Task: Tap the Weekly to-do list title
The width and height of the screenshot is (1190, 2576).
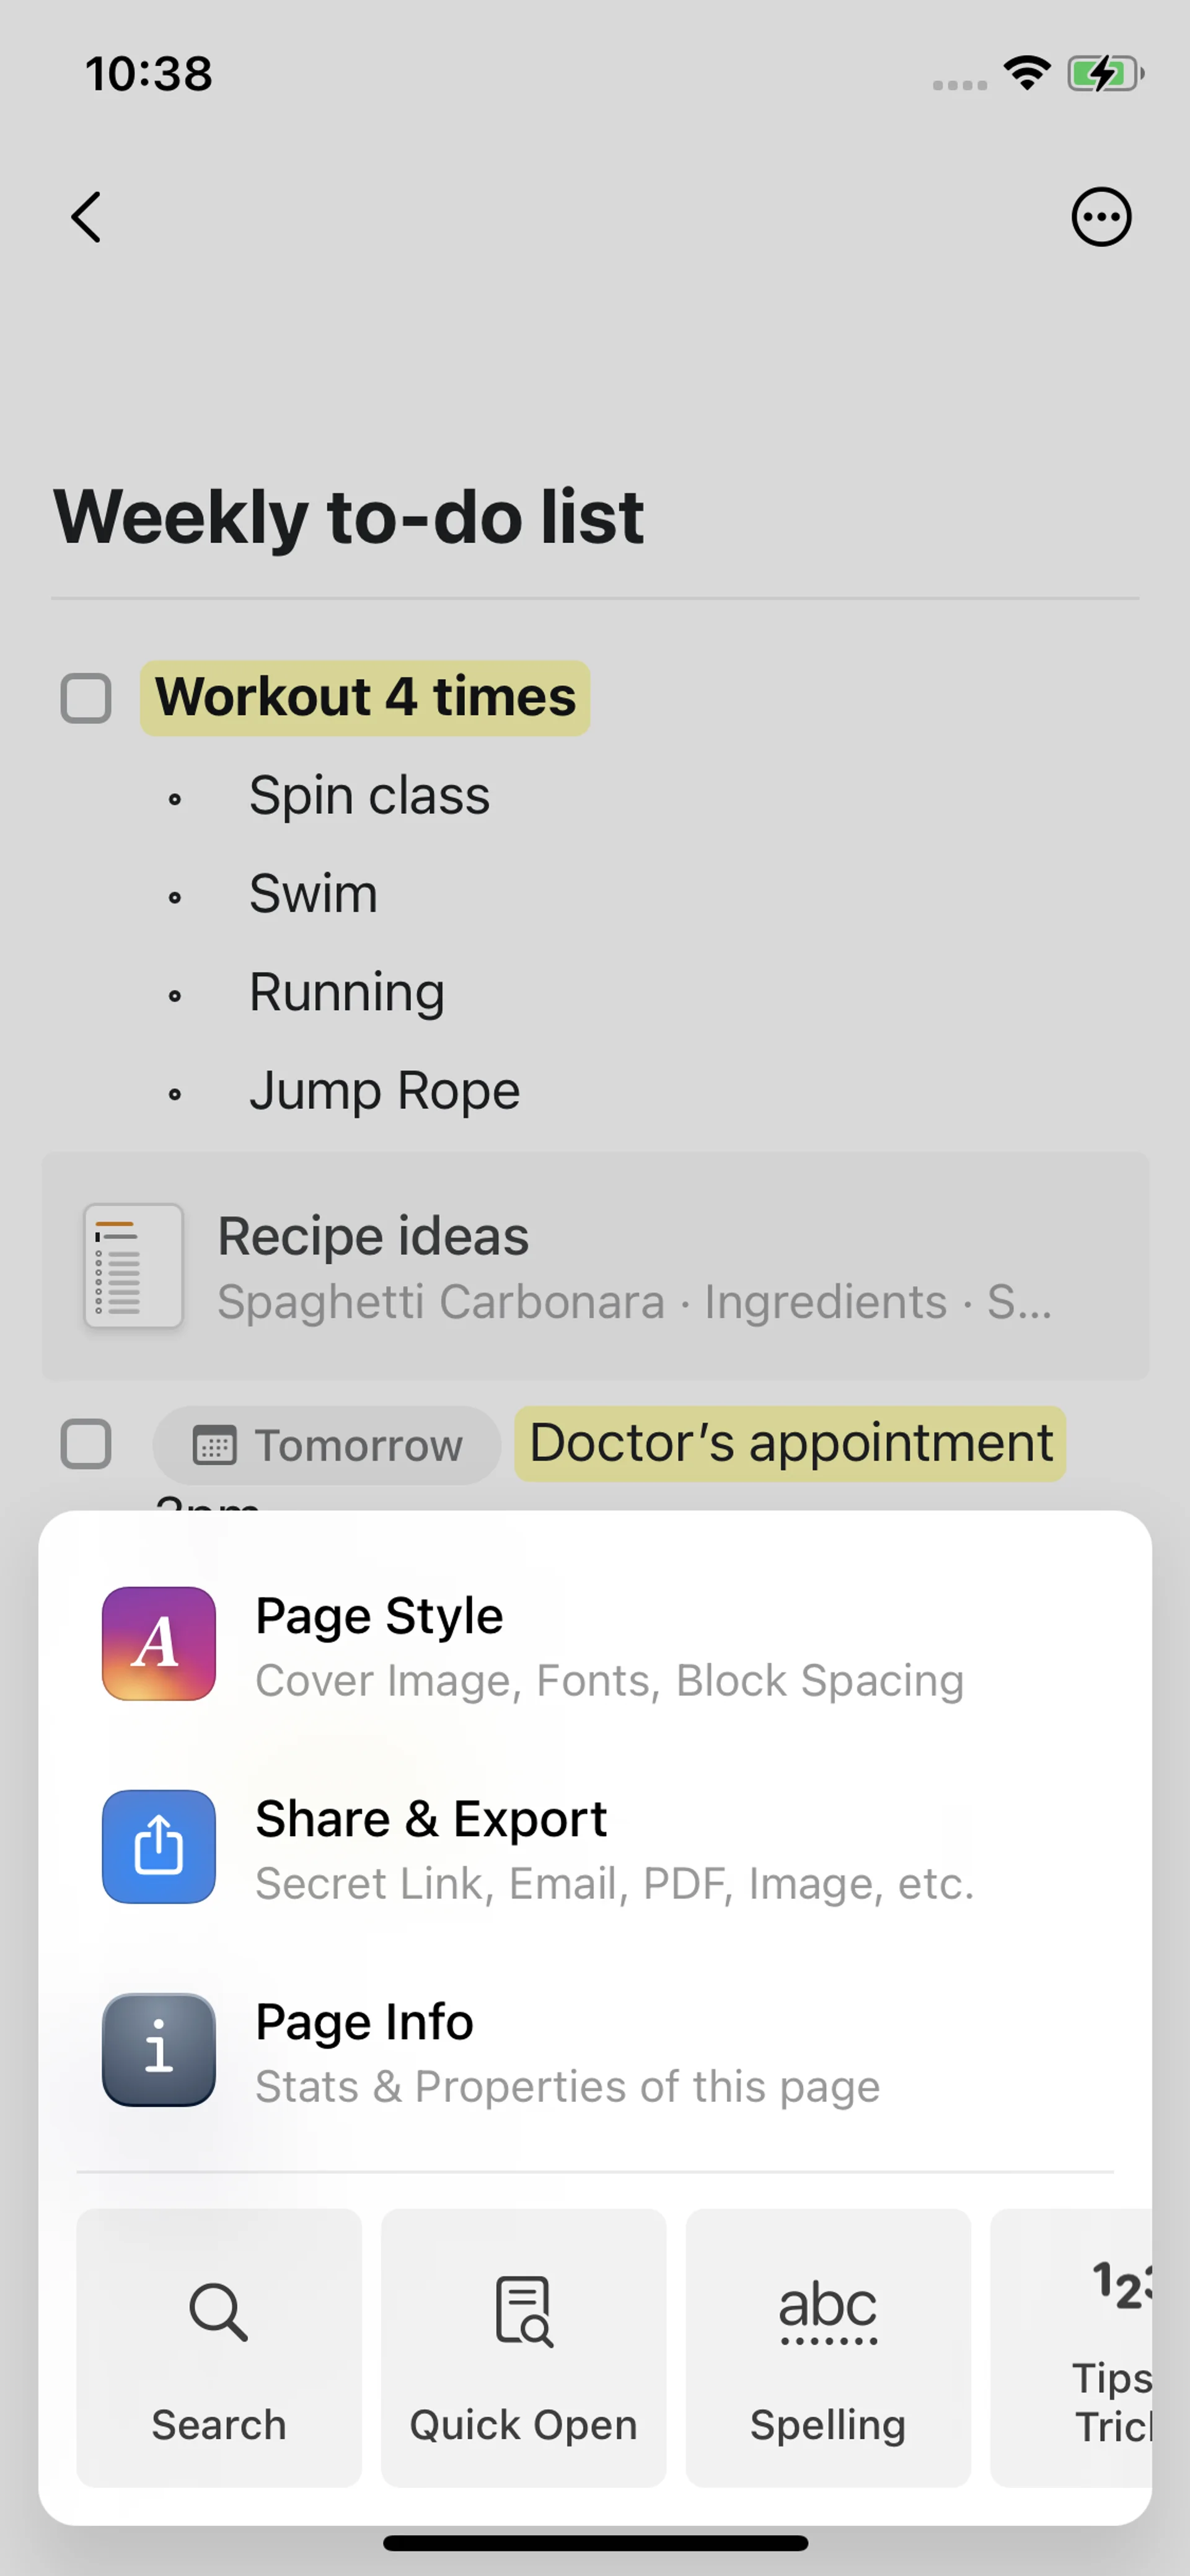Action: click(x=348, y=517)
